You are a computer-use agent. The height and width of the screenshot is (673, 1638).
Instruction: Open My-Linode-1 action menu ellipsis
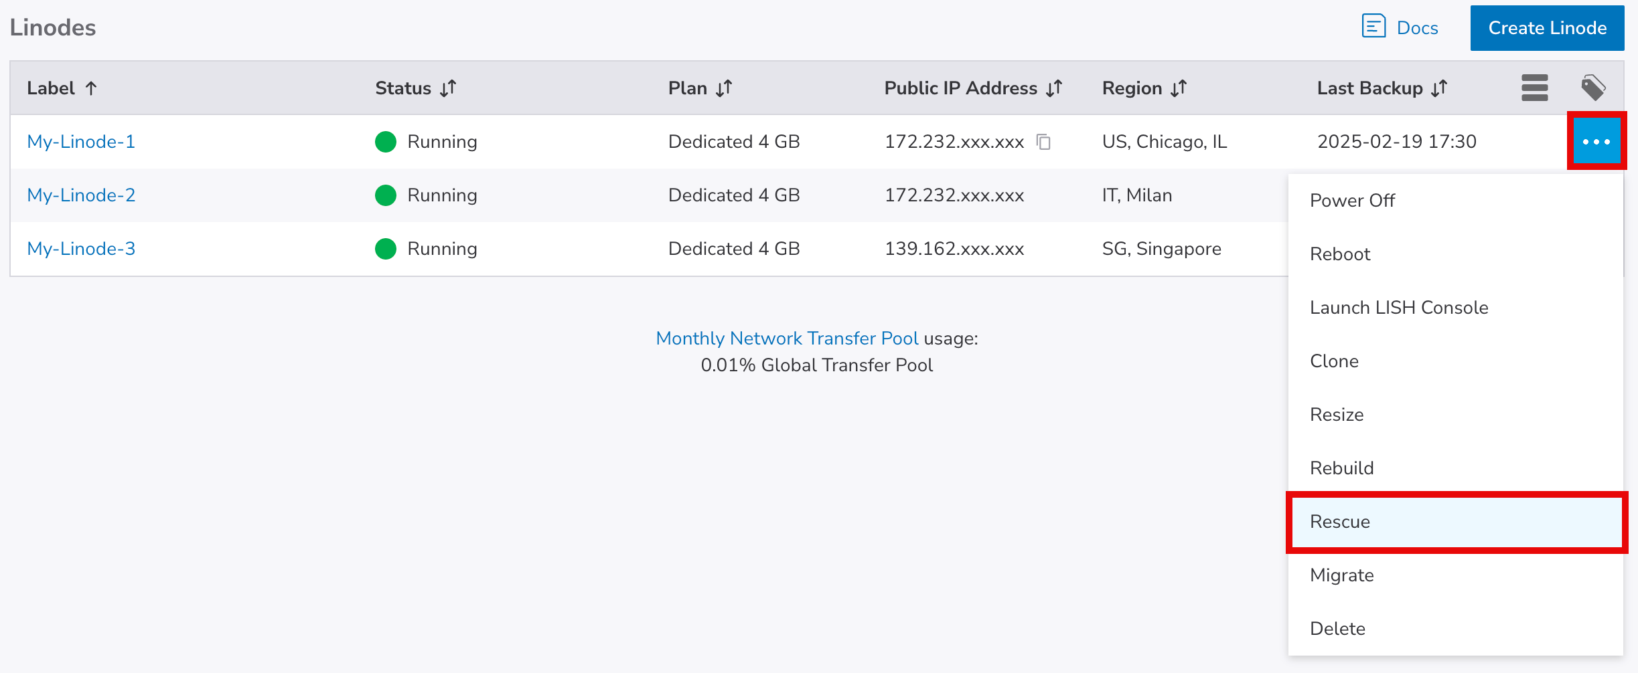pos(1596,142)
